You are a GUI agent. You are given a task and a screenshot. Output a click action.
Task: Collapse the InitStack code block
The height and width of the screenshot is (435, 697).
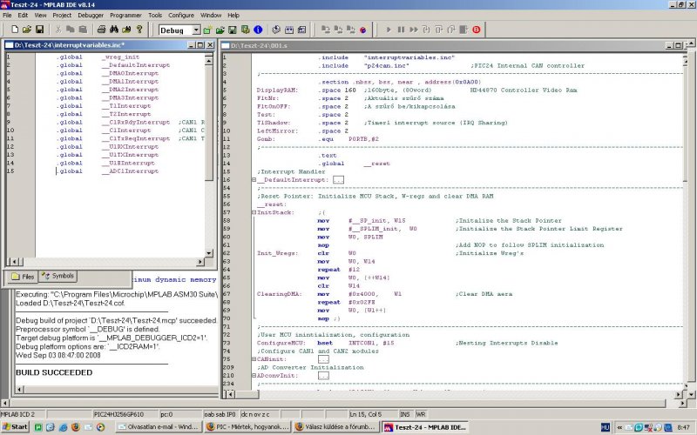click(254, 211)
